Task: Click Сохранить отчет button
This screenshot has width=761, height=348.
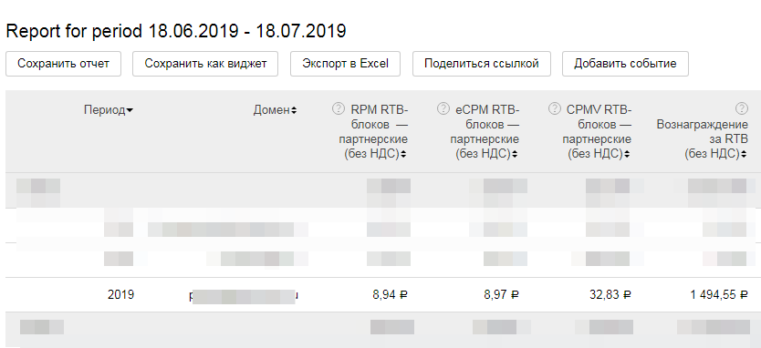Action: [64, 64]
